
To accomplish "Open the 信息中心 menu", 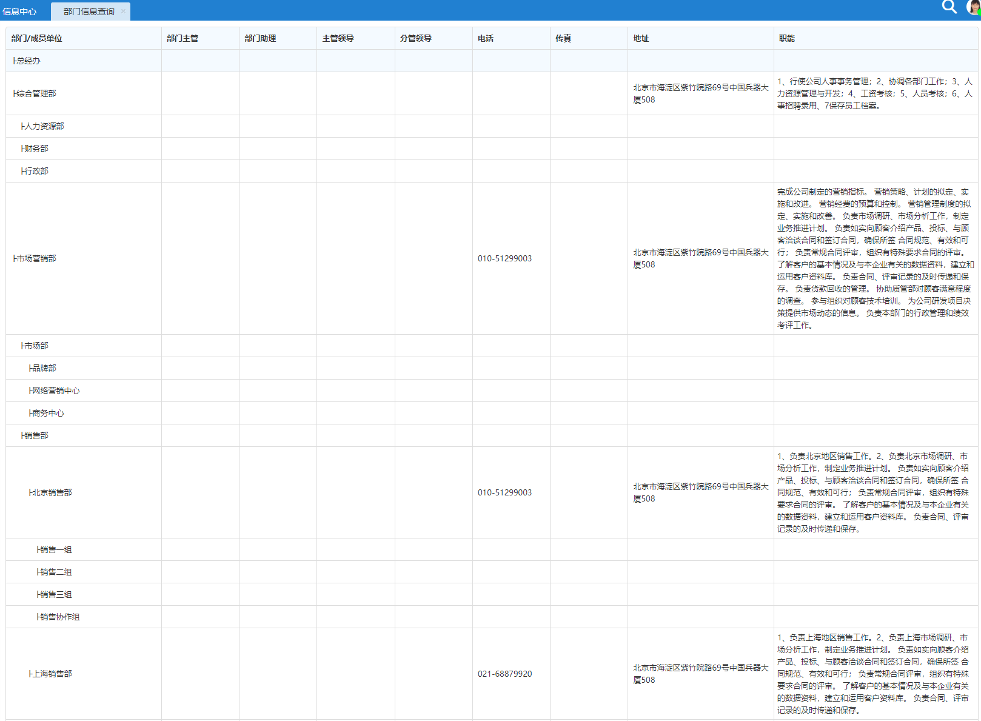I will click(19, 12).
